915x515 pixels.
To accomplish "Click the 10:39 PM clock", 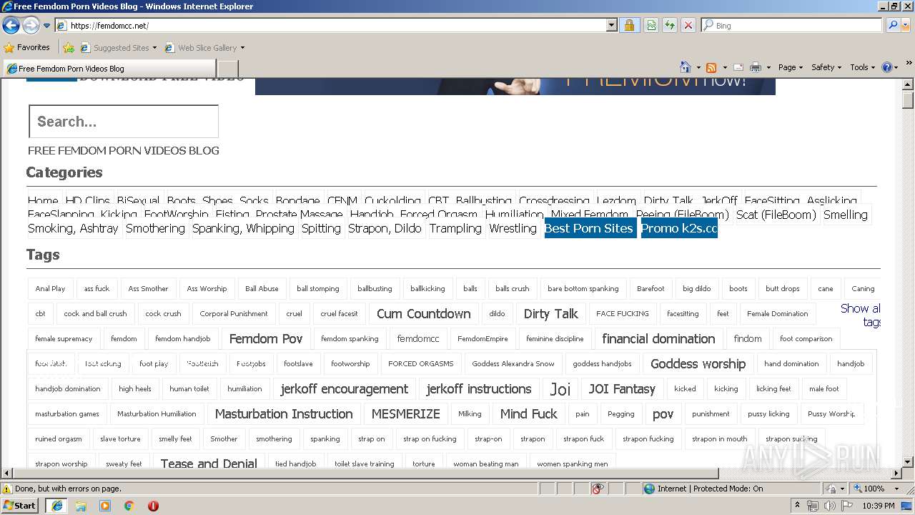I will pyautogui.click(x=880, y=506).
